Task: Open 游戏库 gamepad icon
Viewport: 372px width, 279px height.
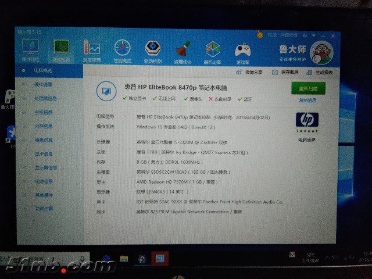Action: click(x=242, y=53)
